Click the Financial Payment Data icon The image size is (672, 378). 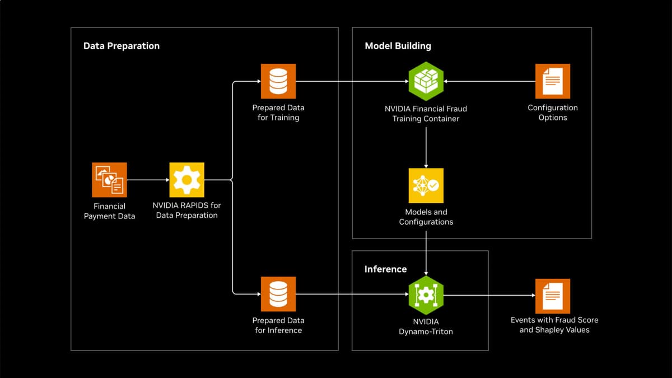[x=109, y=180]
